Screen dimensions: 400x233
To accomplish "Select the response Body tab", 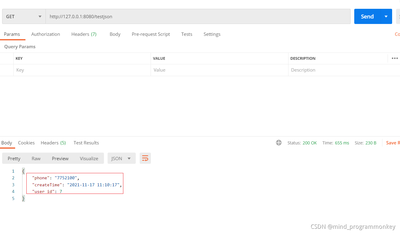I will 7,143.
